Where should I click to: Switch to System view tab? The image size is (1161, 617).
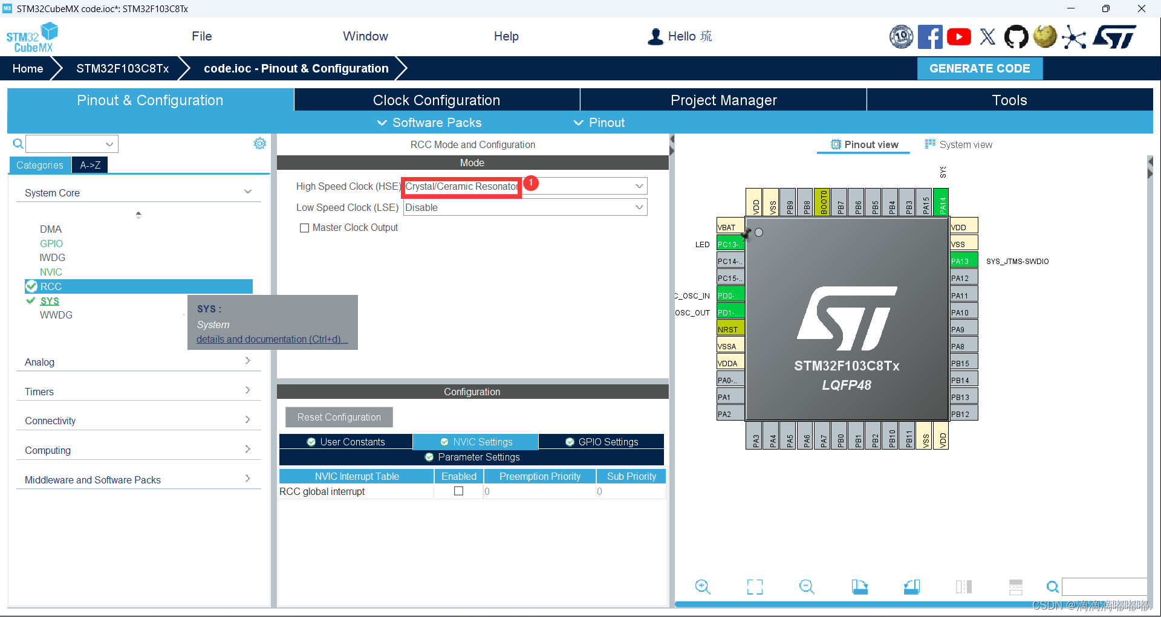pyautogui.click(x=959, y=144)
